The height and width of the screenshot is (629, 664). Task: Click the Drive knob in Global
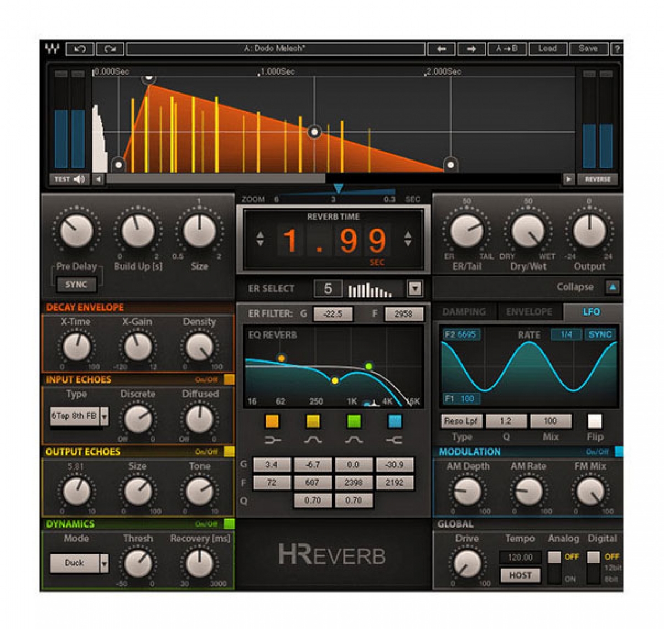(x=468, y=564)
